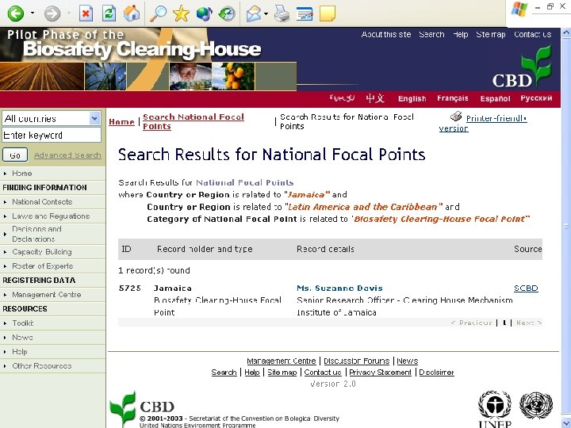571x428 pixels.
Task: Open Laws and Regulations sidebar item
Action: click(x=51, y=216)
